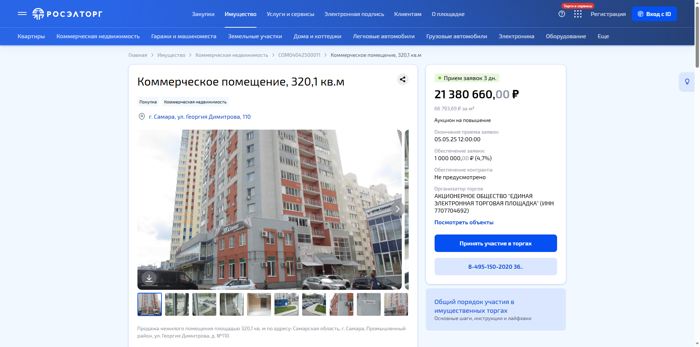Select the second thumbnail with window view

(177, 304)
